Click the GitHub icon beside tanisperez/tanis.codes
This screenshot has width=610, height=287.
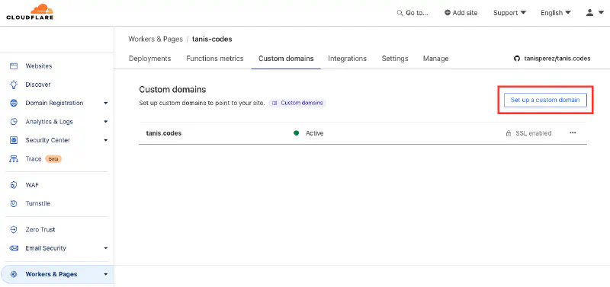(x=517, y=59)
